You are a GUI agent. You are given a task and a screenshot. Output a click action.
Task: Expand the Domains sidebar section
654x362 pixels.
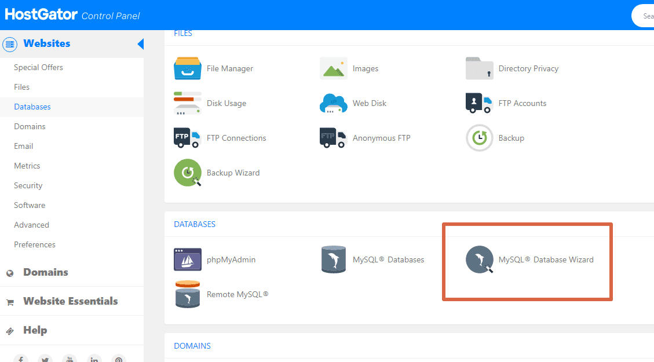pos(45,272)
